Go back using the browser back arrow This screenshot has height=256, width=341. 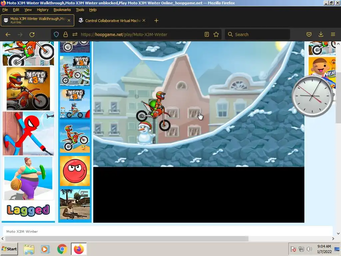click(8, 34)
